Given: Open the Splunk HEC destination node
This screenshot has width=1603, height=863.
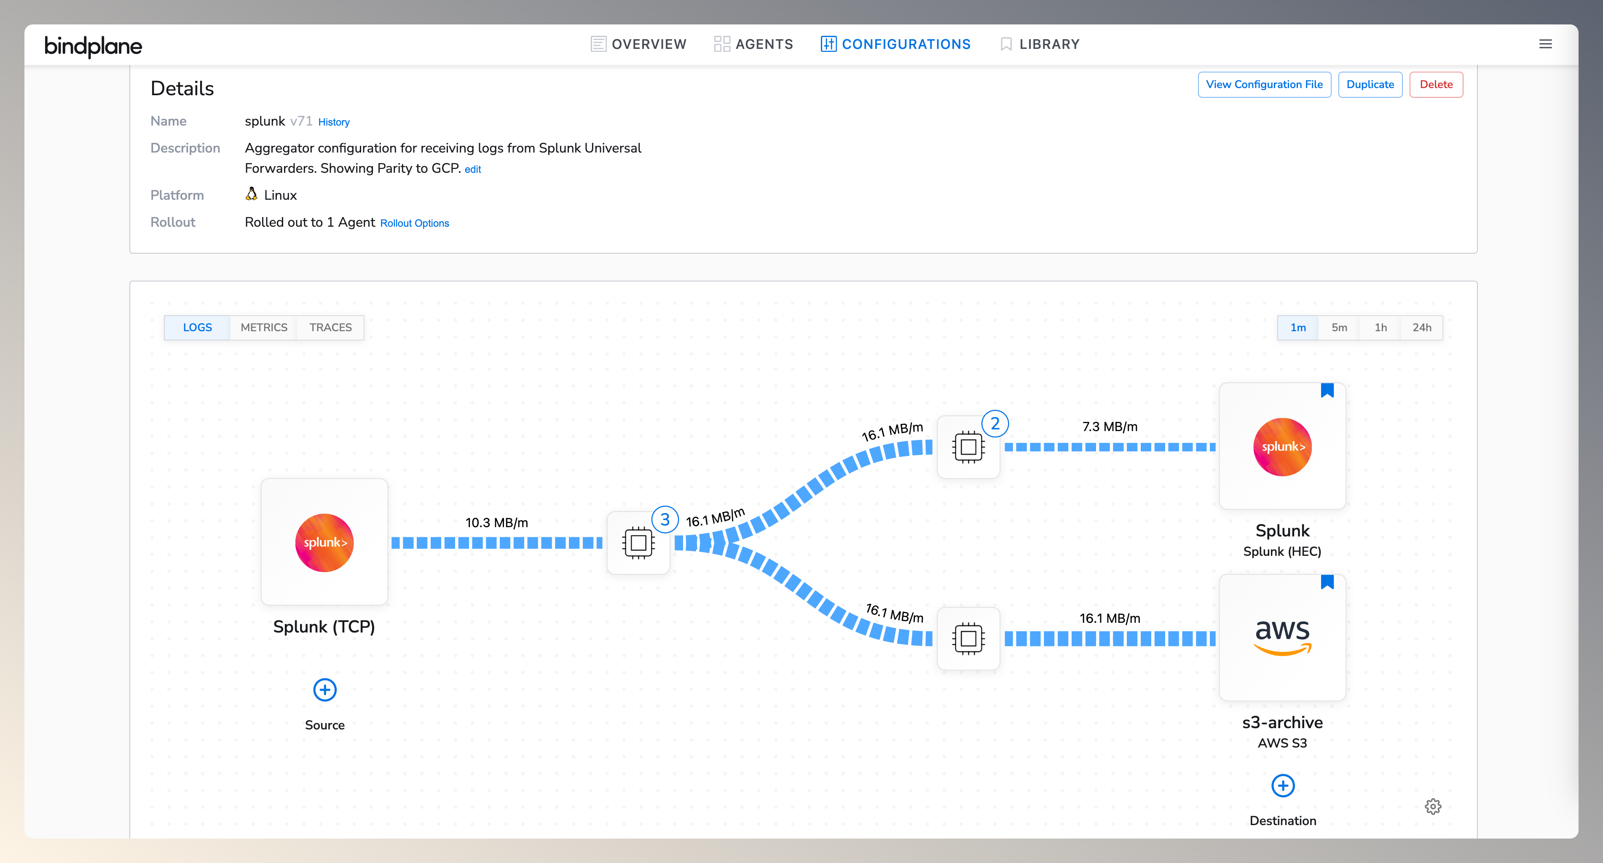Looking at the screenshot, I should (1282, 446).
